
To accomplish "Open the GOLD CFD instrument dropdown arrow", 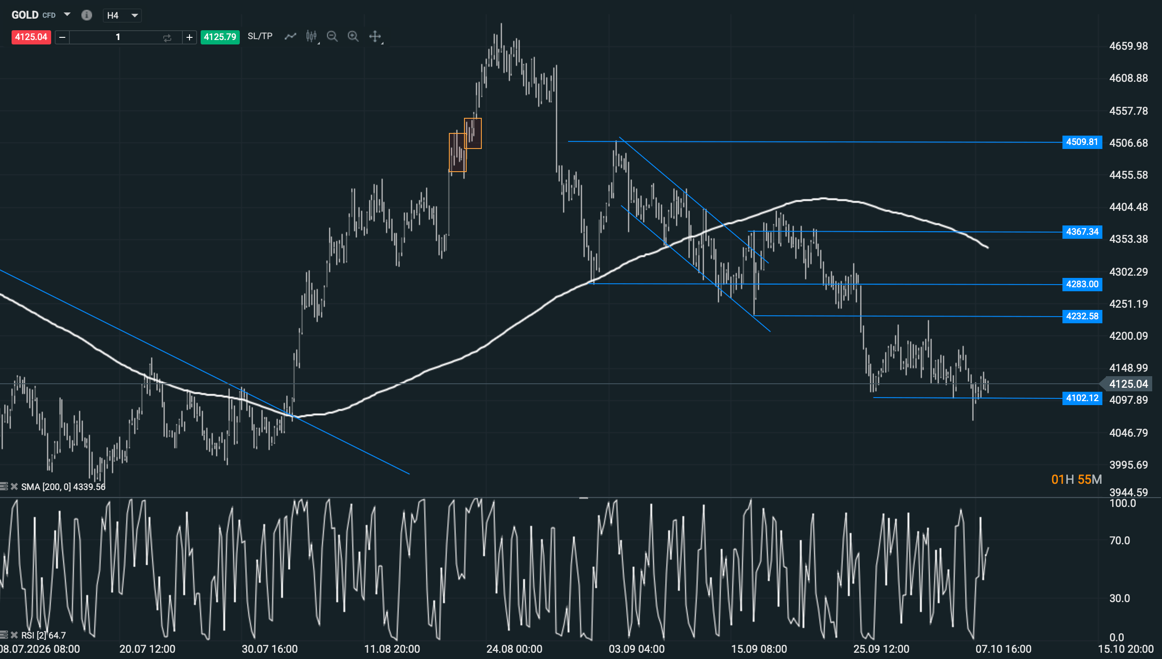I will 67,15.
